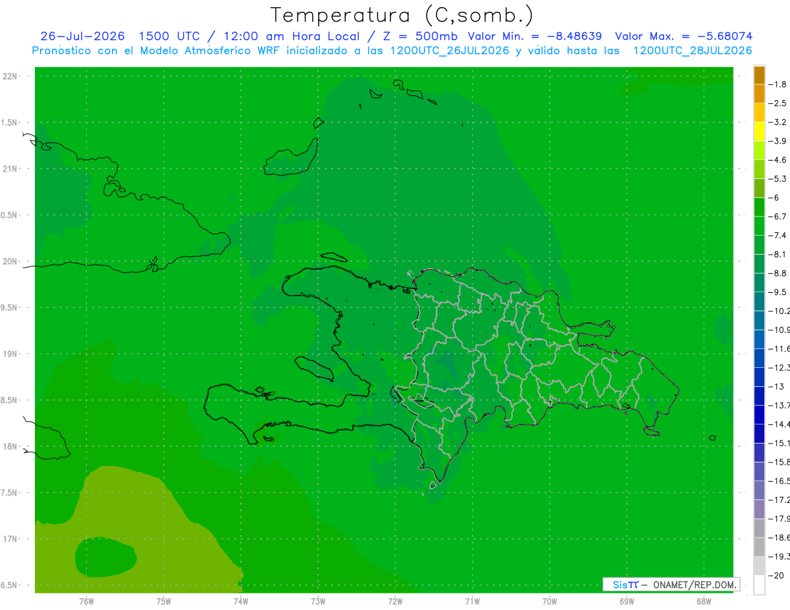Click the dark orange swatch above -1.8

(x=759, y=74)
